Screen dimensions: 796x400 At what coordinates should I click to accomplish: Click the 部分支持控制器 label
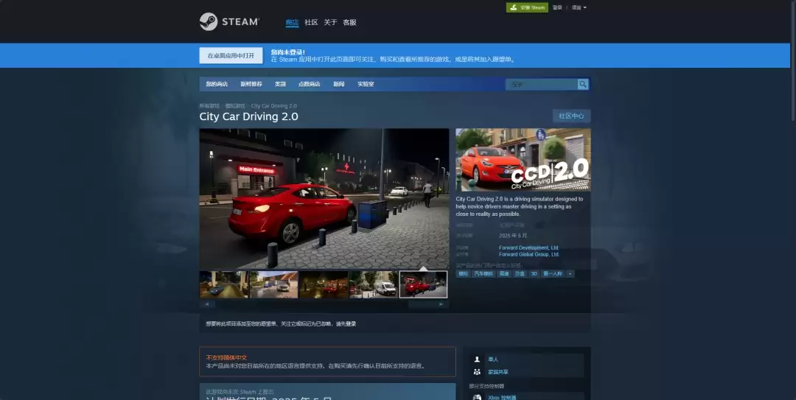(486, 386)
